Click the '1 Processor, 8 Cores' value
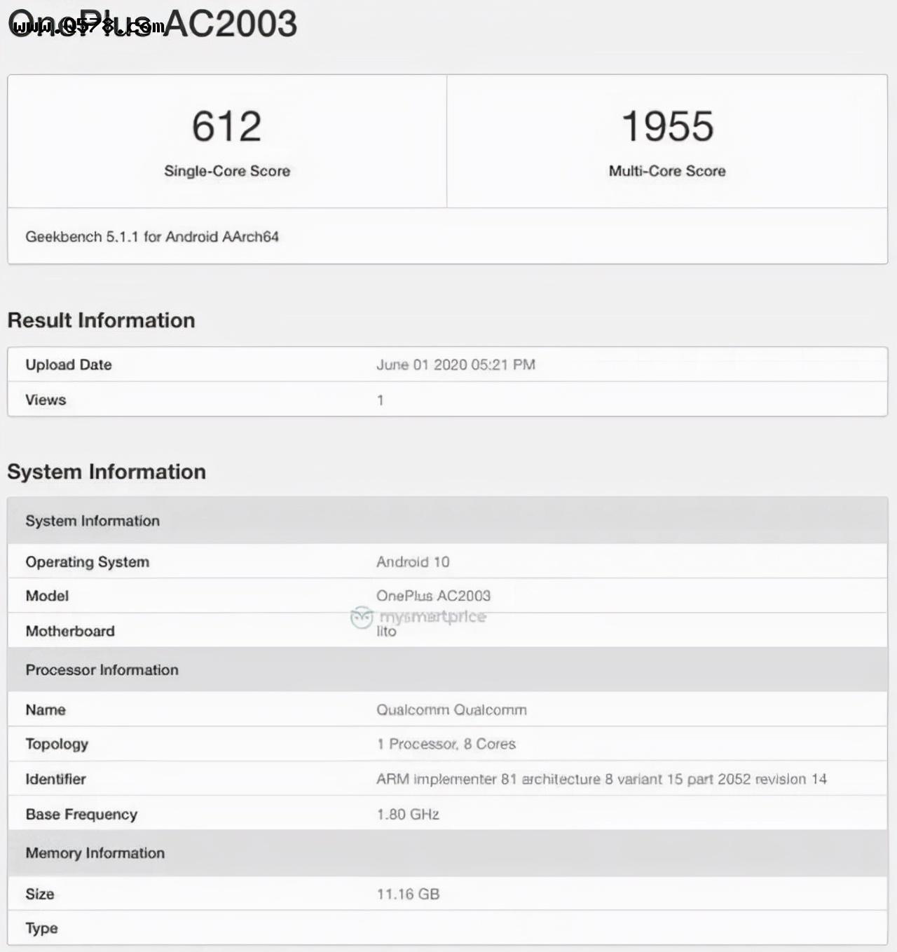Viewport: 897px width, 952px height. [446, 744]
